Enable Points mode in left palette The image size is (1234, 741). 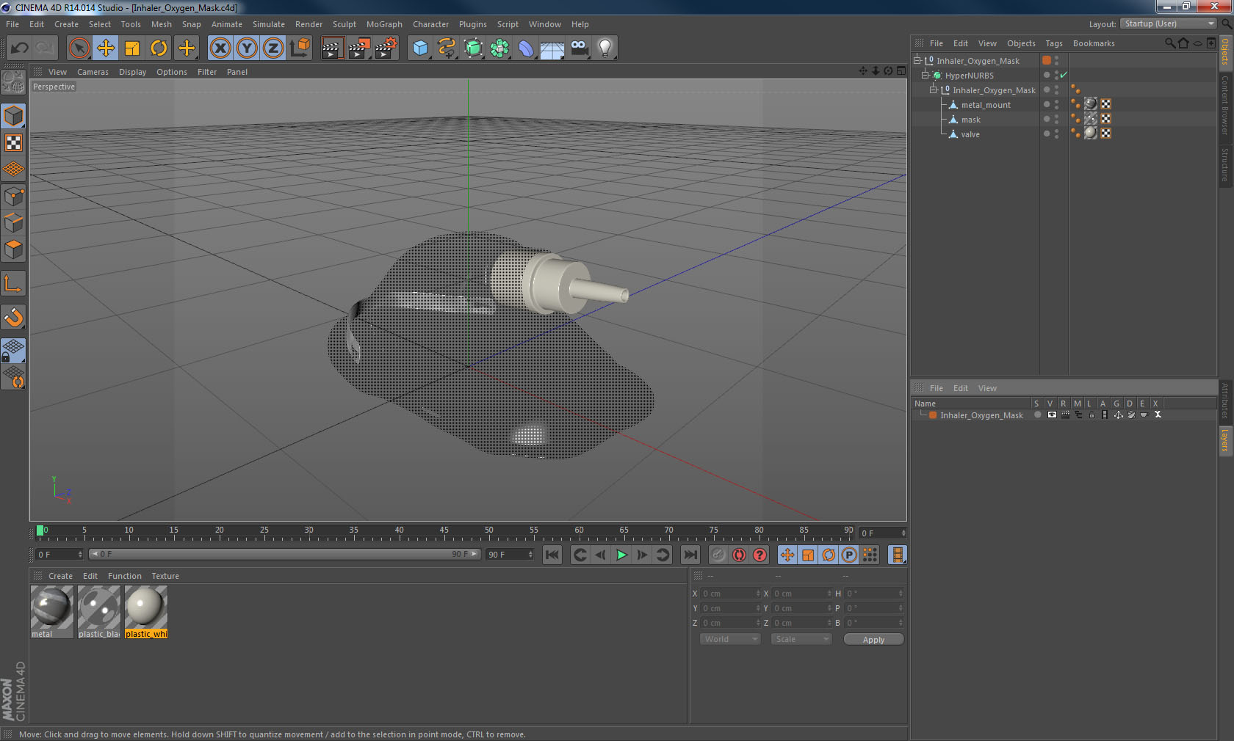coord(13,197)
